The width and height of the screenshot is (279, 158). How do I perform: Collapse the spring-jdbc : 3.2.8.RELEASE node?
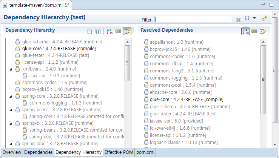coord(11,144)
